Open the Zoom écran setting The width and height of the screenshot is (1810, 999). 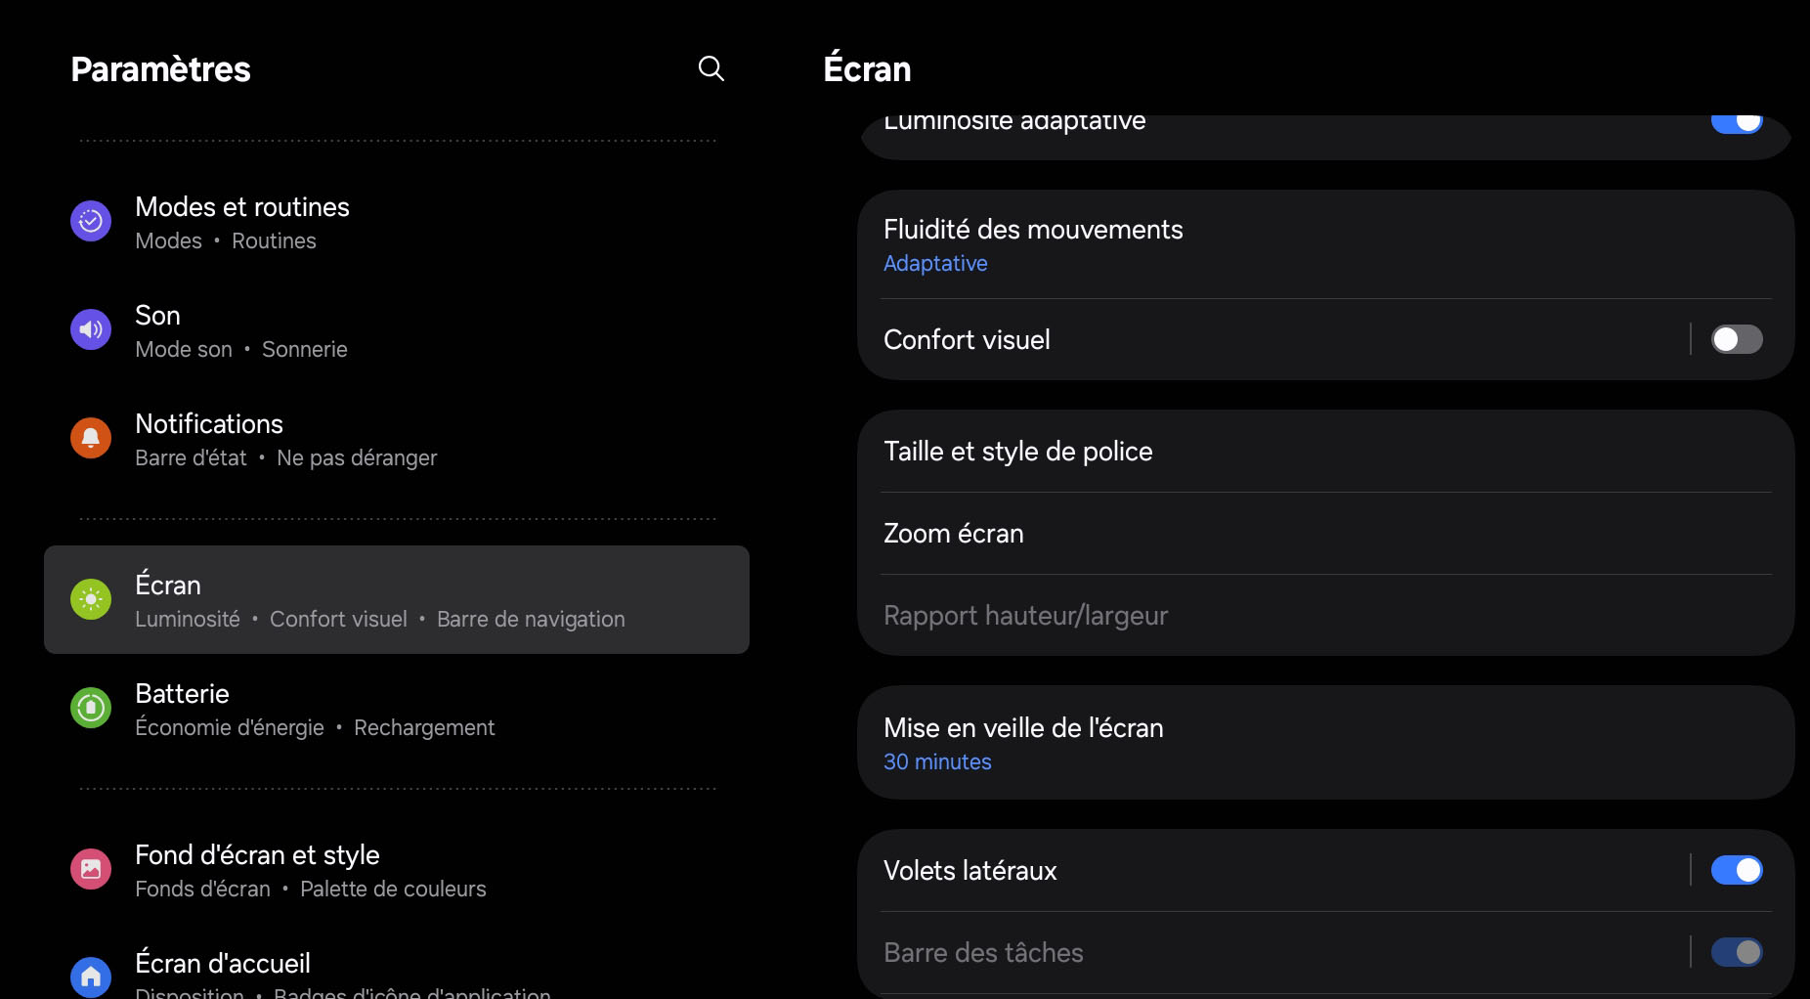click(x=953, y=534)
